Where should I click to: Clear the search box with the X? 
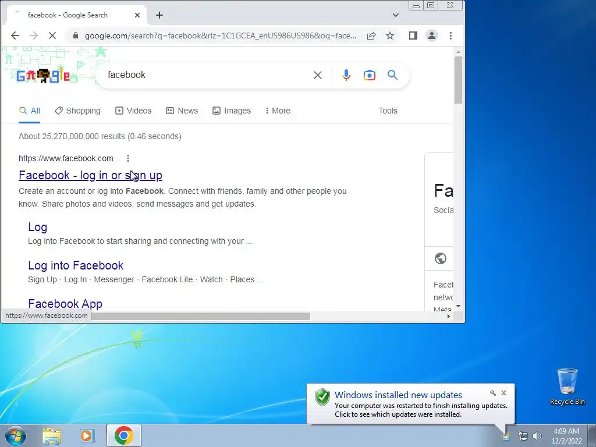[x=318, y=75]
